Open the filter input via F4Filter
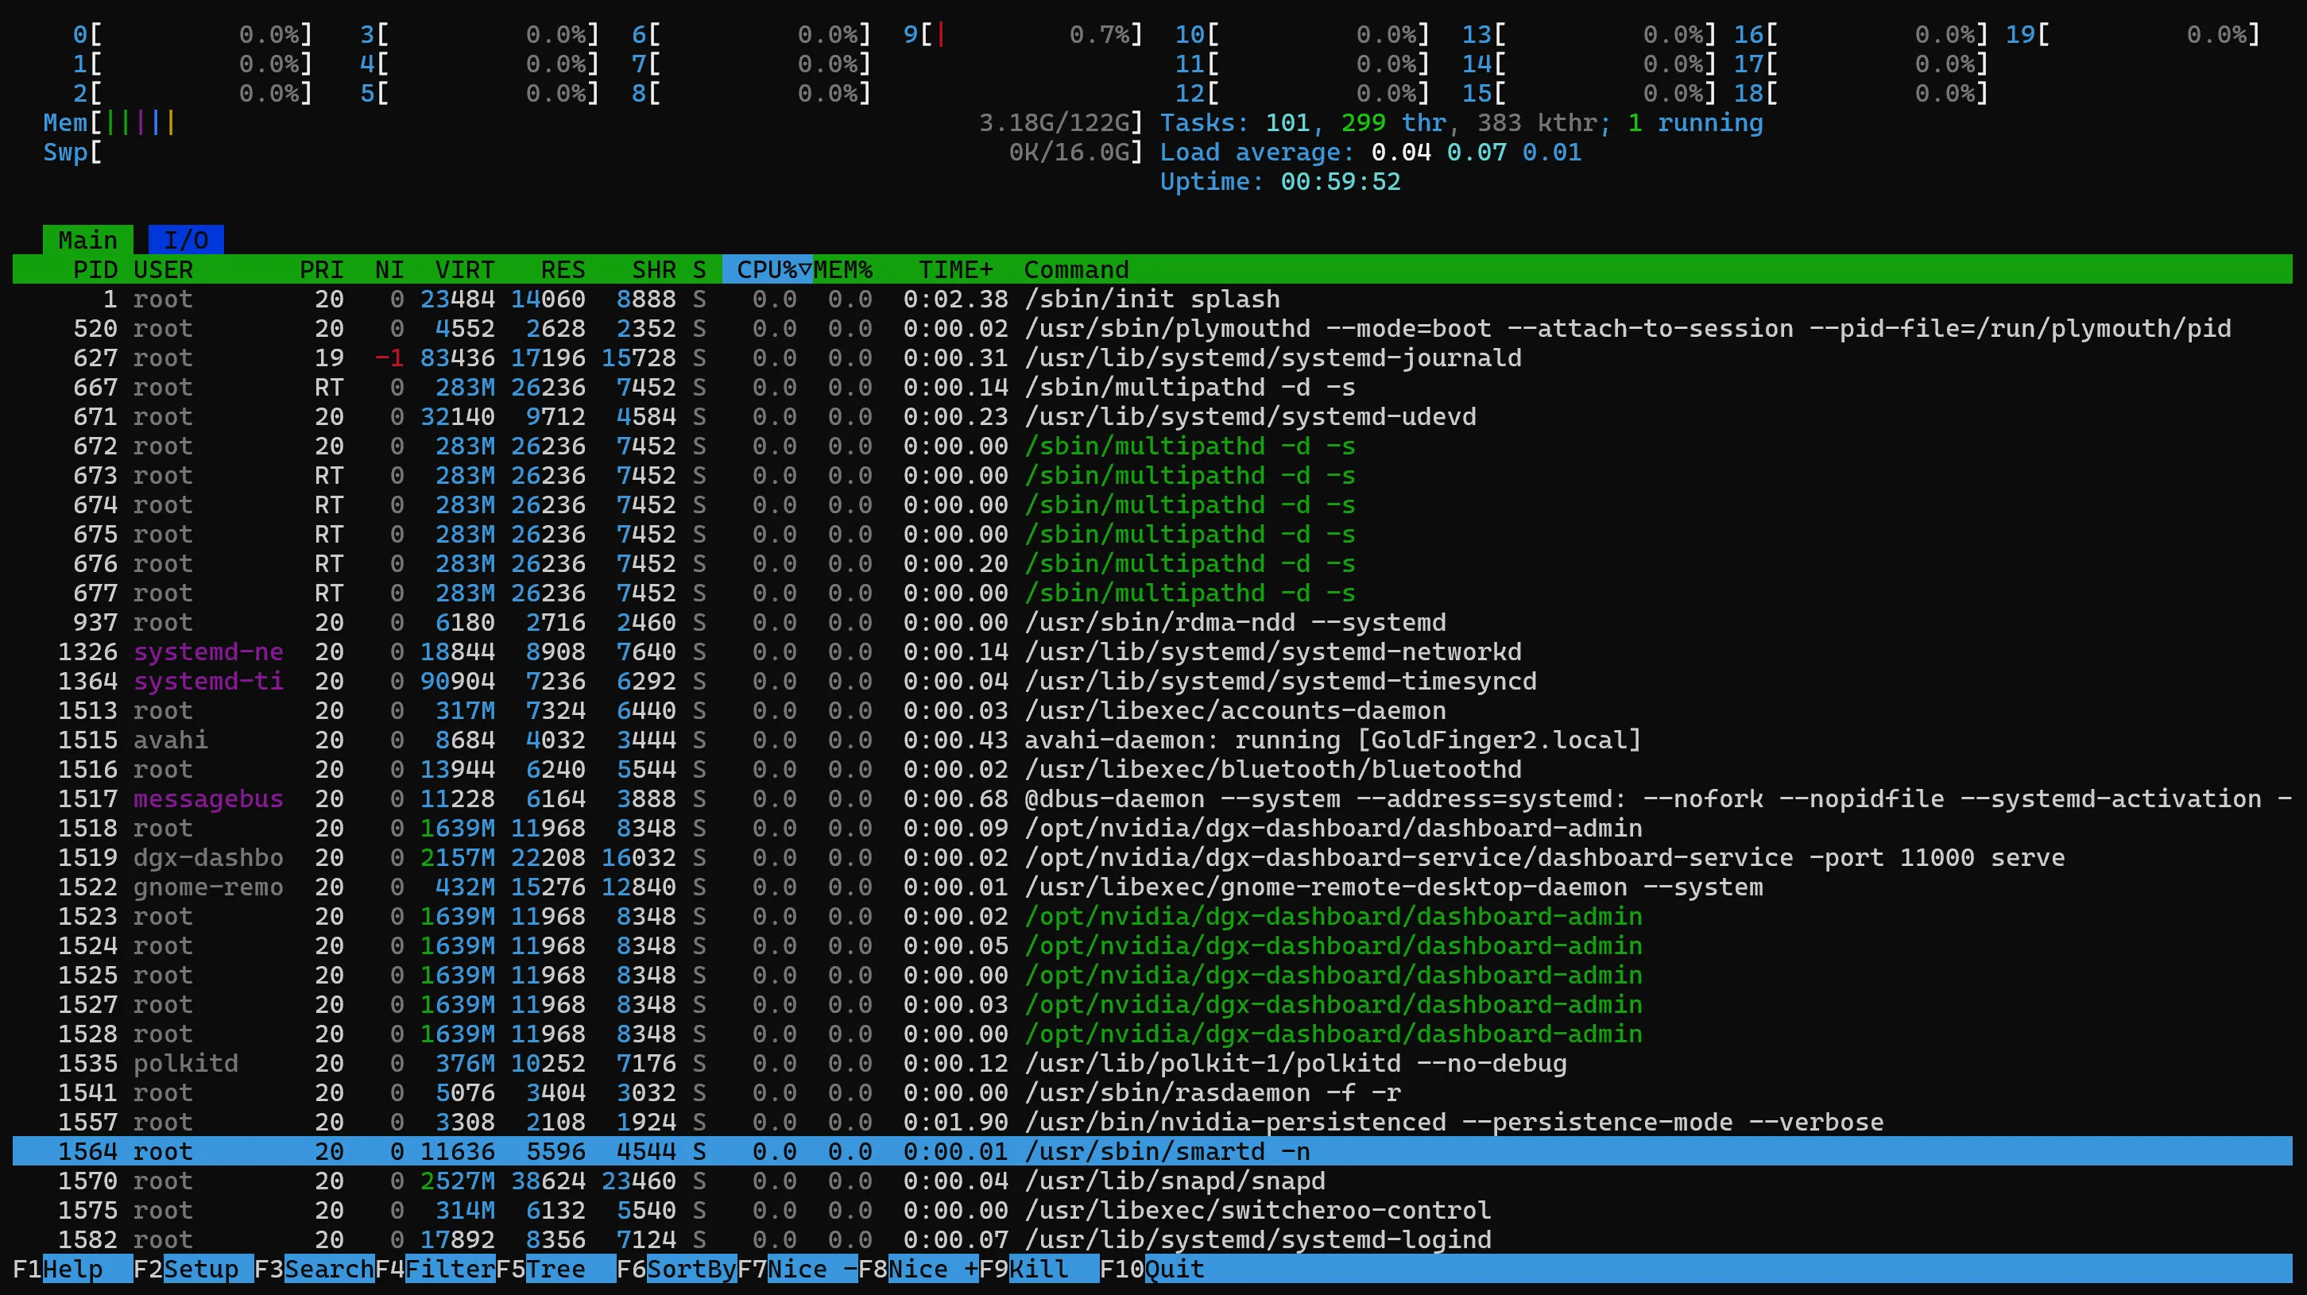2307x1295 pixels. pos(436,1269)
